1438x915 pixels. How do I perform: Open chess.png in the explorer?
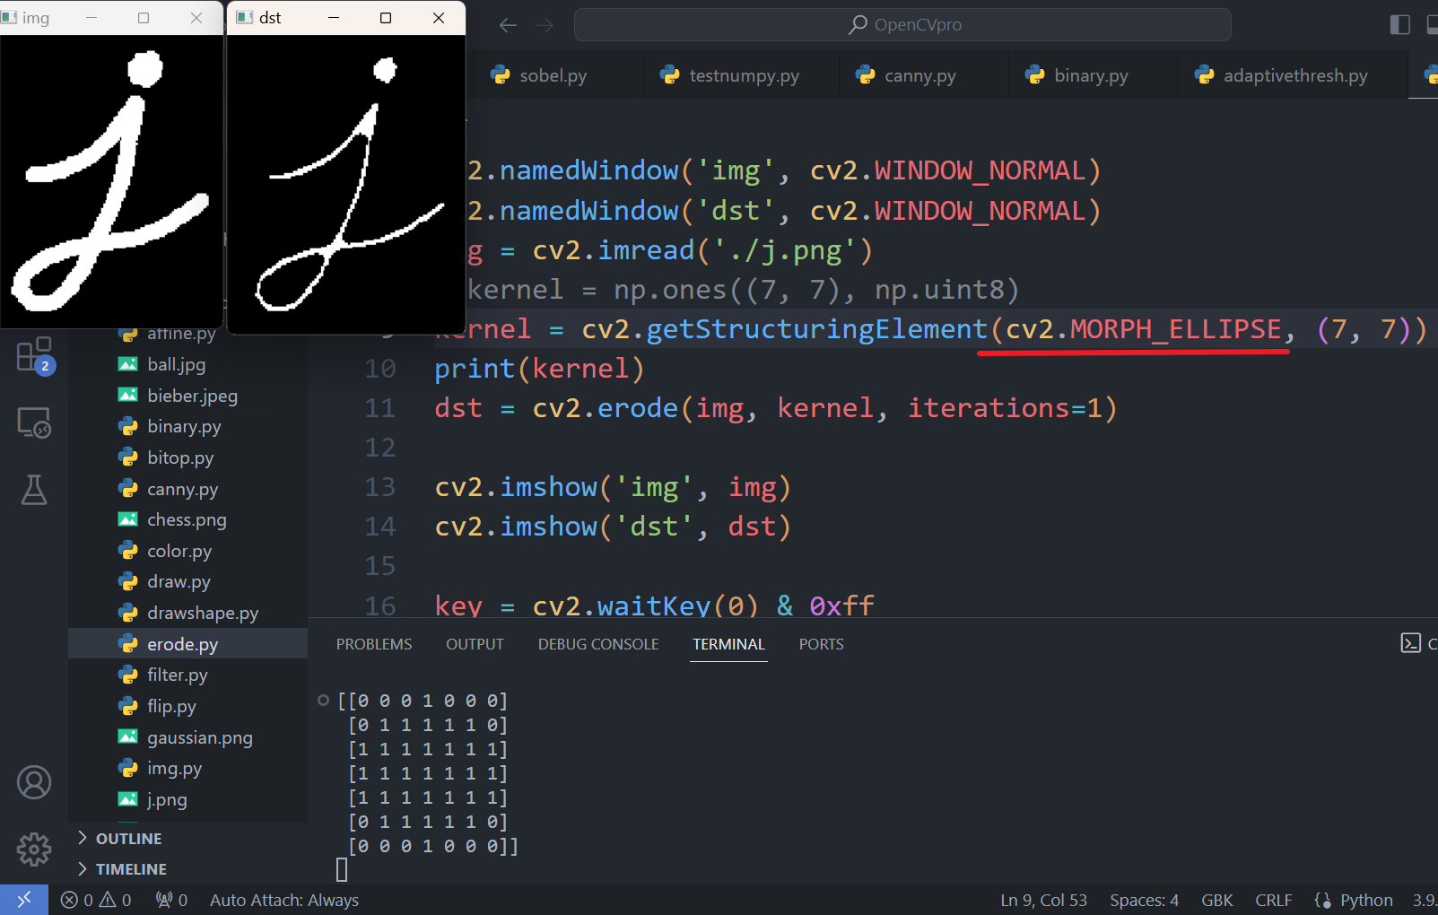click(x=188, y=519)
